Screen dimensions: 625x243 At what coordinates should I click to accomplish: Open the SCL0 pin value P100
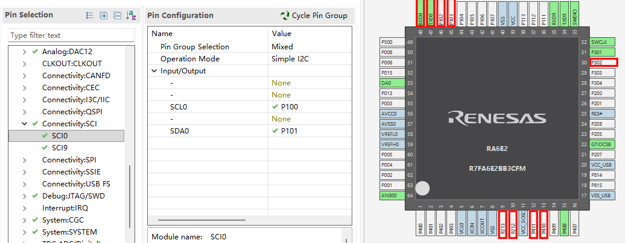pyautogui.click(x=290, y=107)
